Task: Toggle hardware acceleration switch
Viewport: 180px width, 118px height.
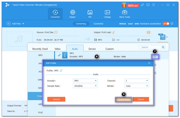Action: click(166, 24)
